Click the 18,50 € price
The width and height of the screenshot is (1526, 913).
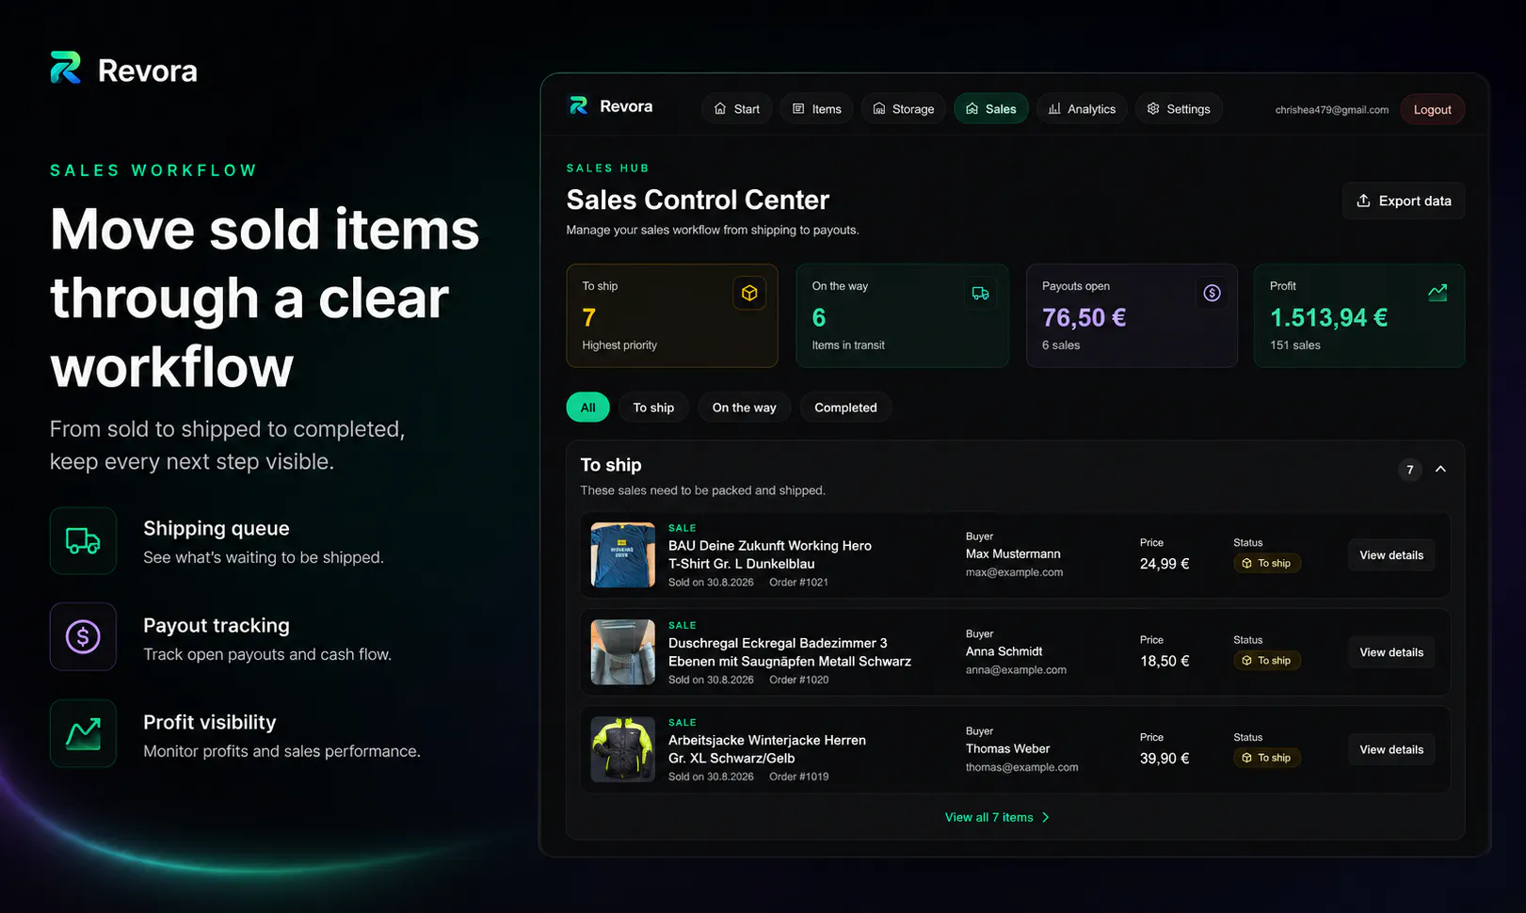tap(1165, 661)
